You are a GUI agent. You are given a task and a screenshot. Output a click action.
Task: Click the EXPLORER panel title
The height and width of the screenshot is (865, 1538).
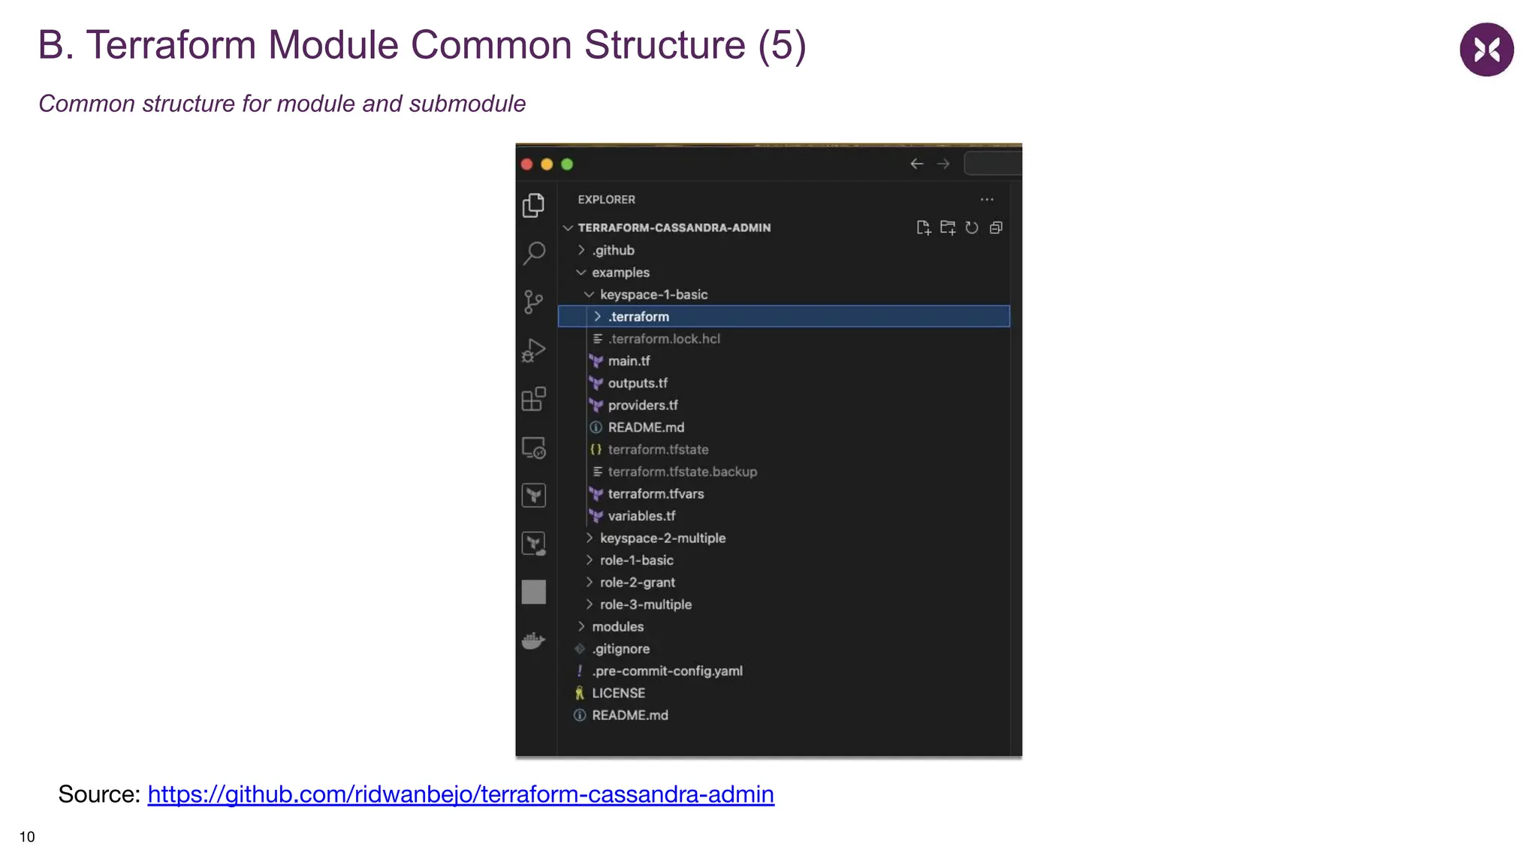pyautogui.click(x=606, y=200)
